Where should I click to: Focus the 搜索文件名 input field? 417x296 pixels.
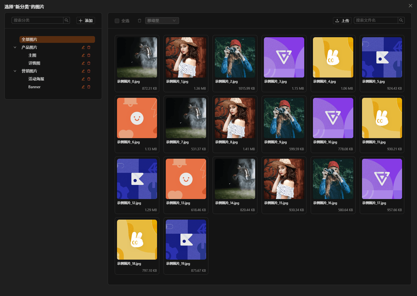point(376,20)
